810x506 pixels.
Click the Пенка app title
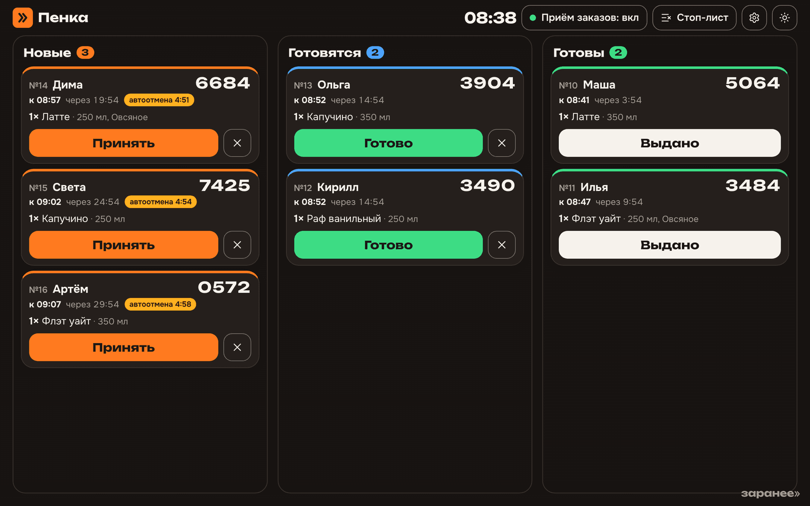point(63,18)
